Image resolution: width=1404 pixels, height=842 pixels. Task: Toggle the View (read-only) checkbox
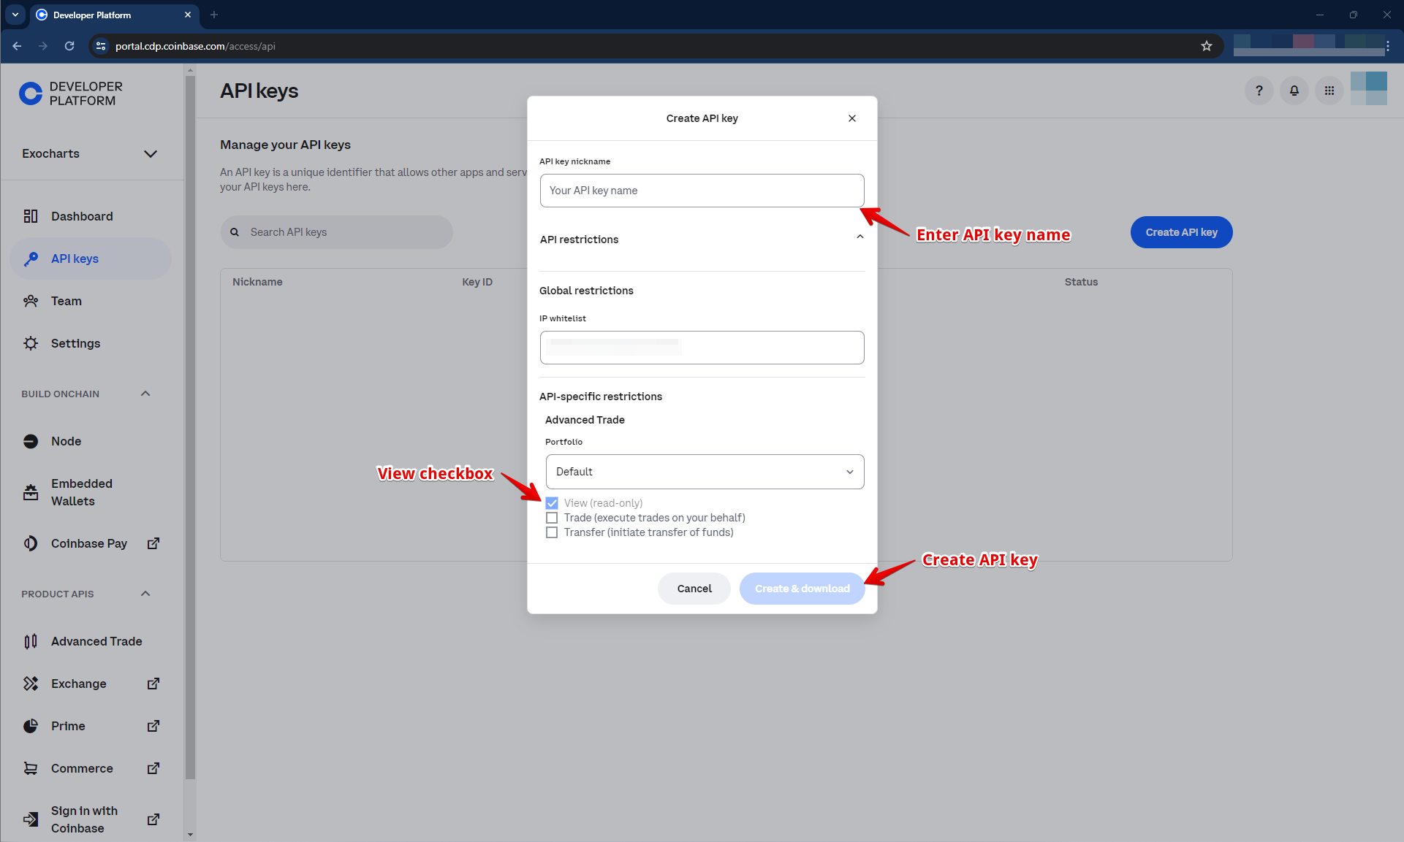coord(552,503)
